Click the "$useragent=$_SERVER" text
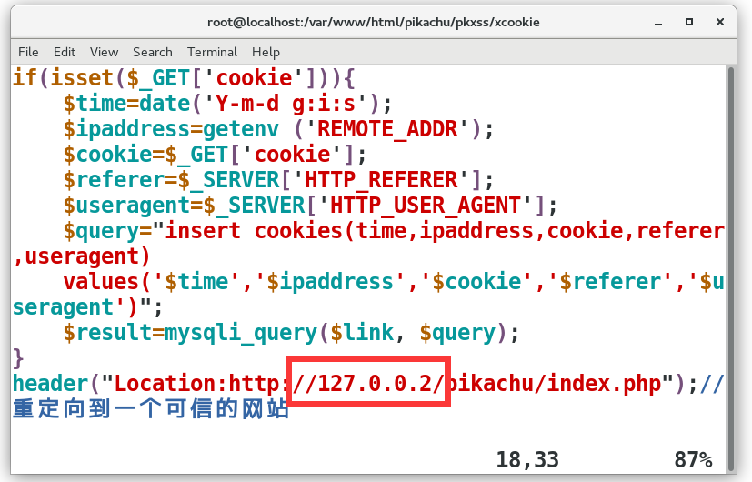752x482 pixels. (185, 205)
